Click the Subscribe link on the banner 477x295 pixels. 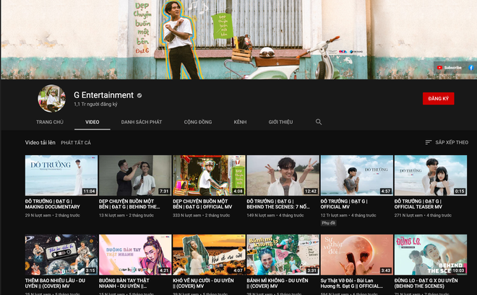[x=450, y=68]
